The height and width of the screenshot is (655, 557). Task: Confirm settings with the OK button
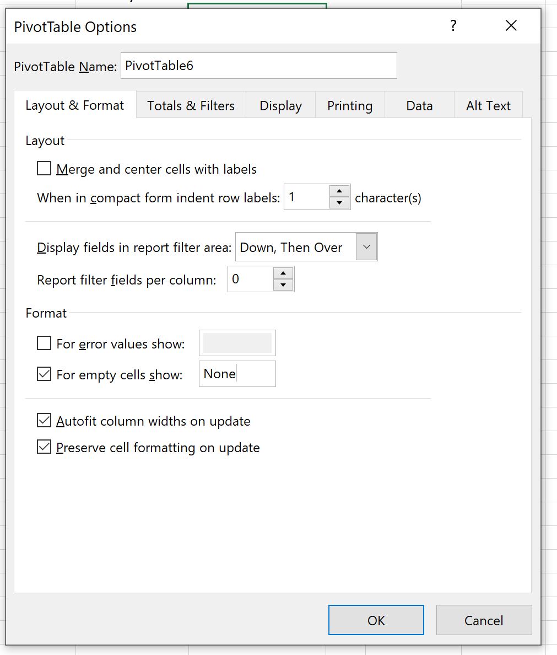coord(376,620)
